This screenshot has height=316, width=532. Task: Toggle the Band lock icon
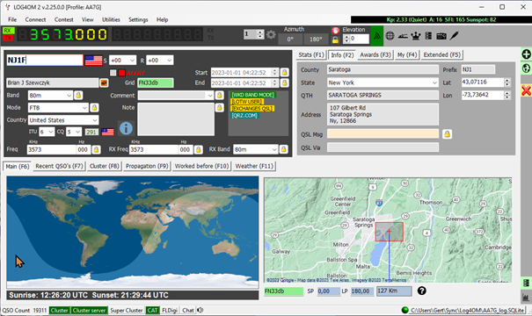click(x=78, y=95)
